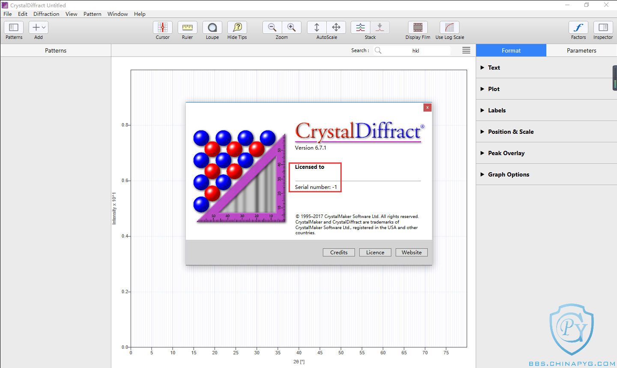Enable Use Log Scale

point(450,27)
